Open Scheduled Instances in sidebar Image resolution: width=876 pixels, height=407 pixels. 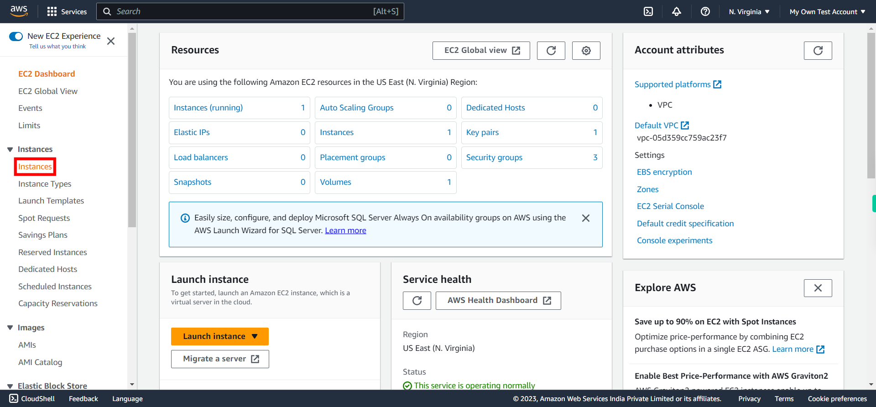tap(55, 287)
